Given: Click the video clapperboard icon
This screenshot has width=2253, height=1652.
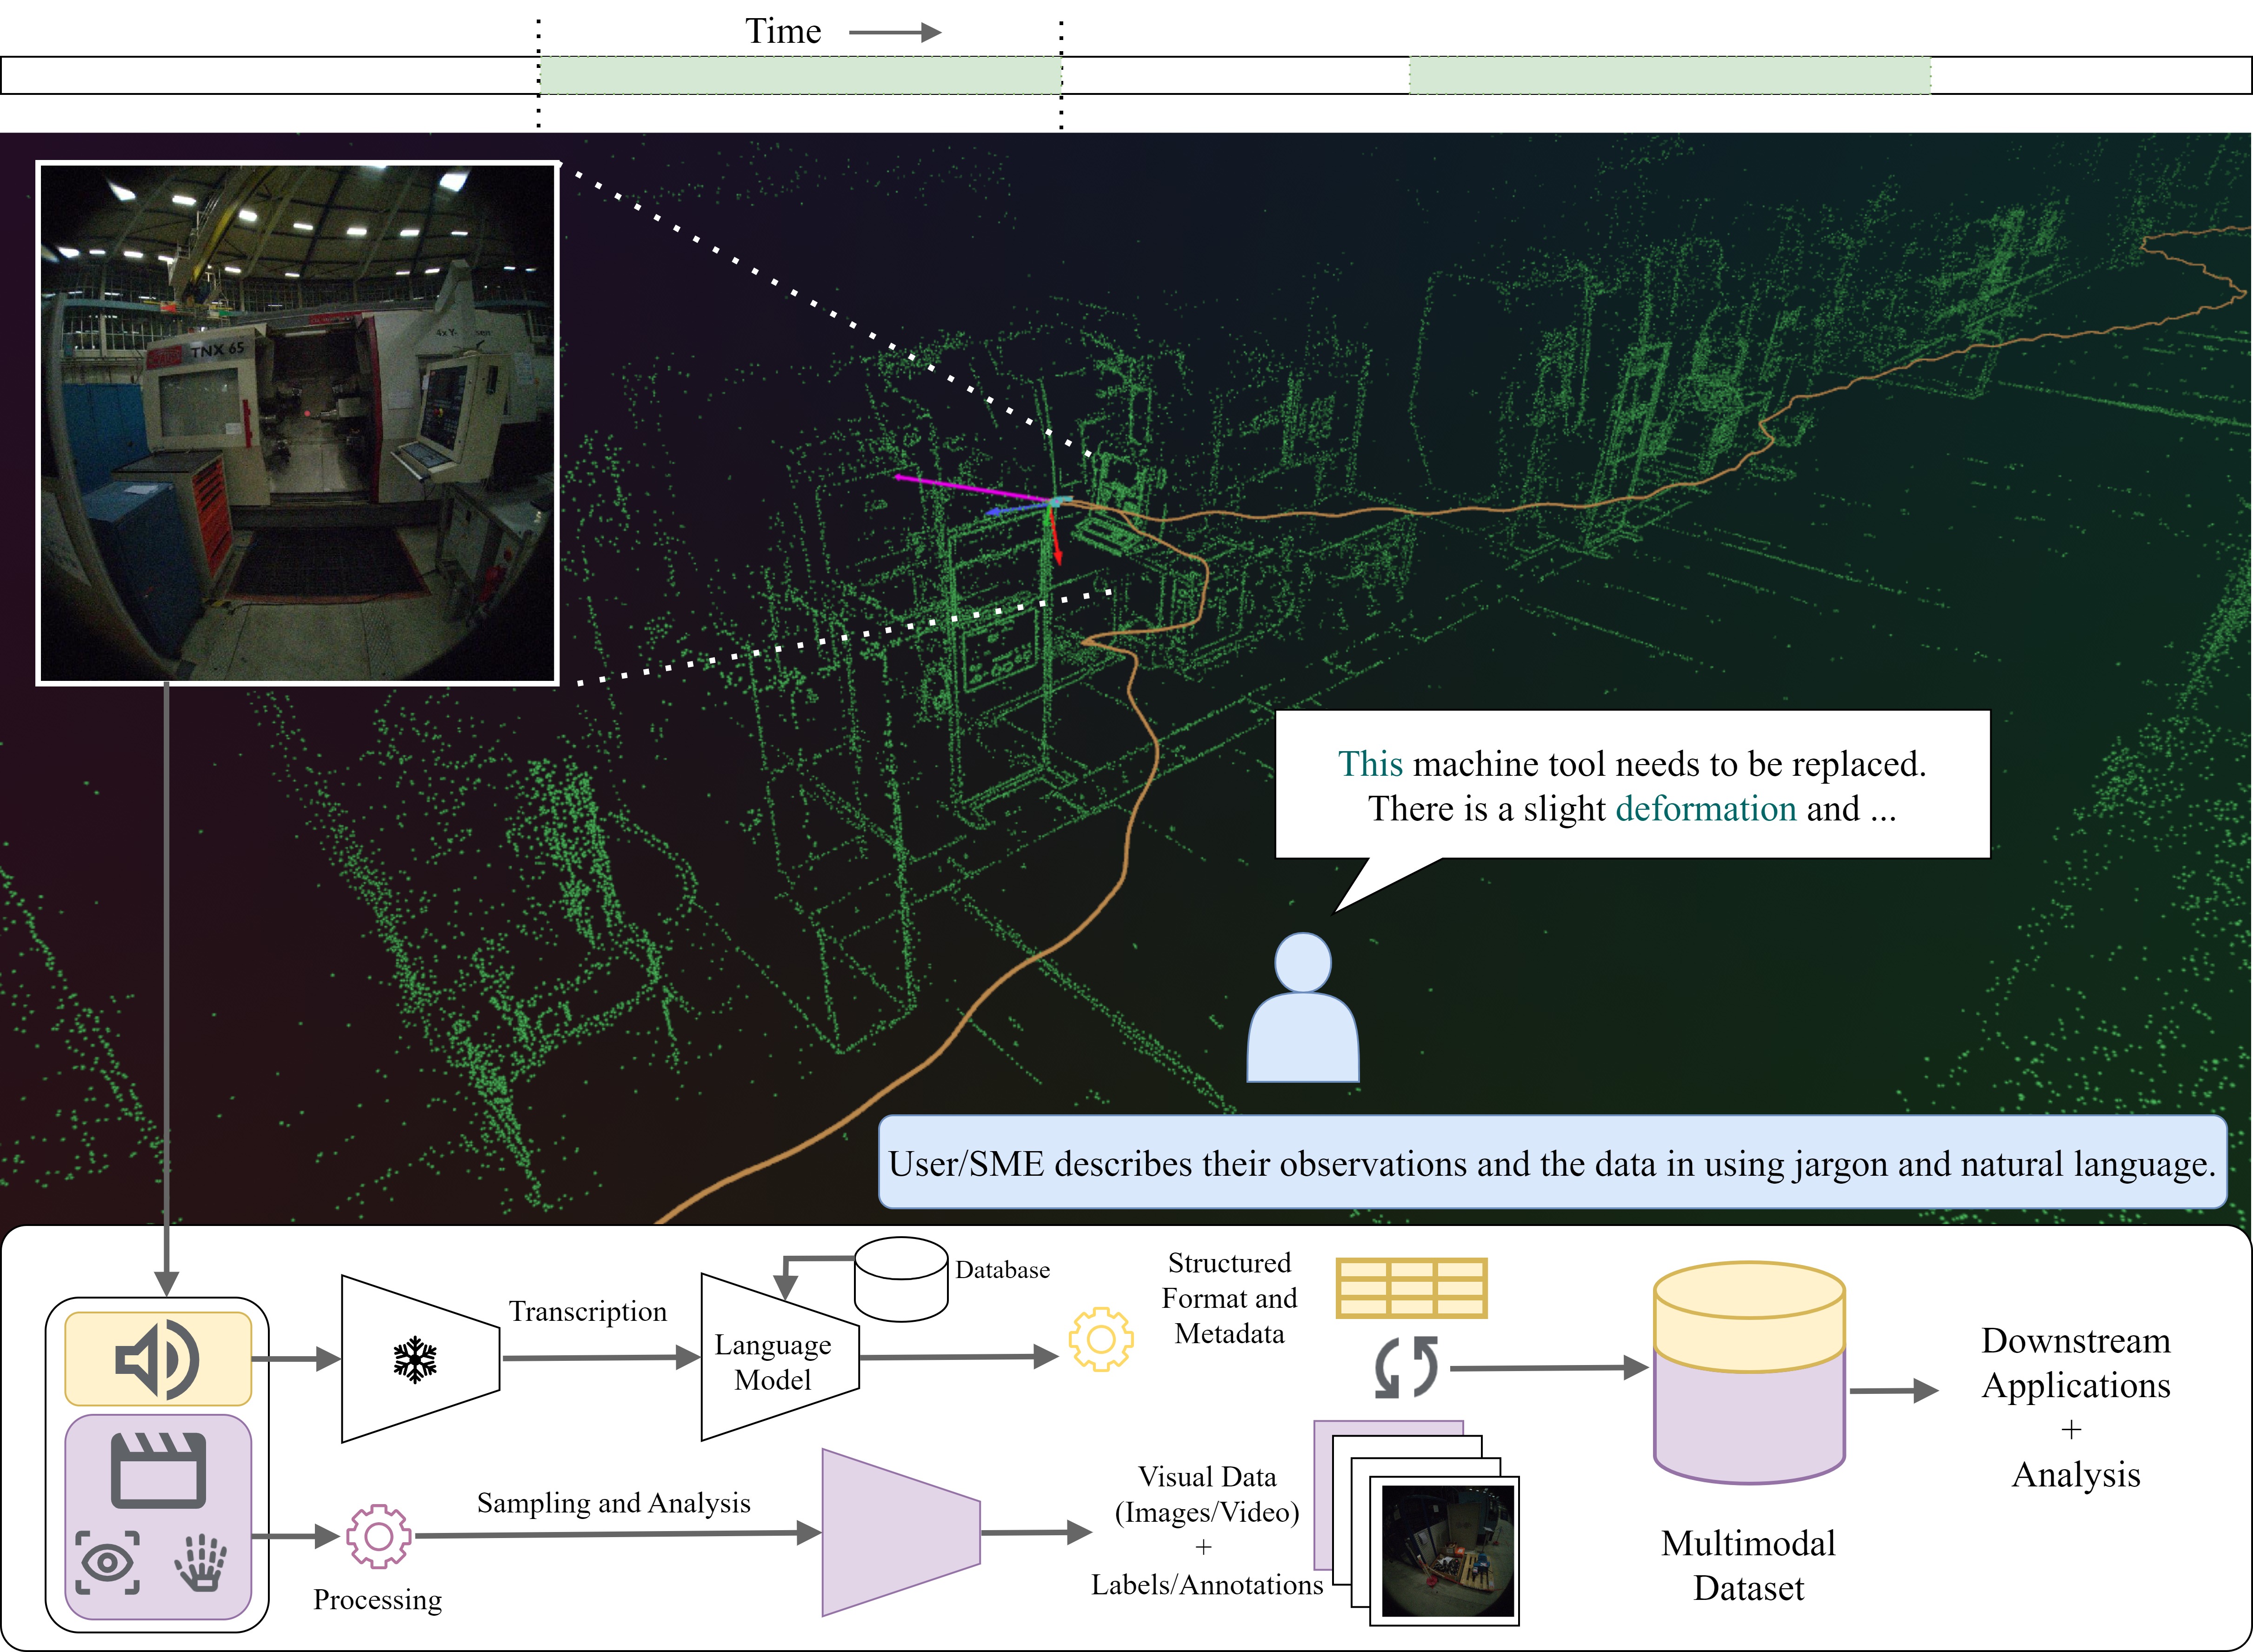Looking at the screenshot, I should pyautogui.click(x=158, y=1470).
